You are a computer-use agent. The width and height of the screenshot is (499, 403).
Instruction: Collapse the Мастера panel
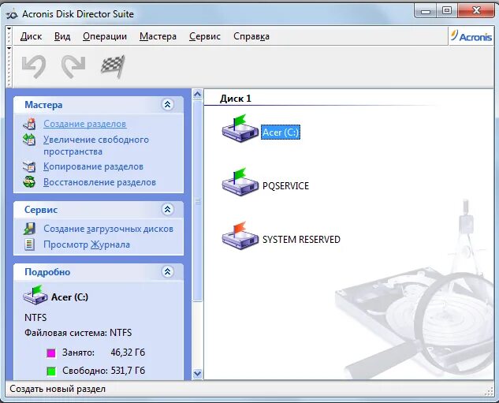tap(168, 104)
